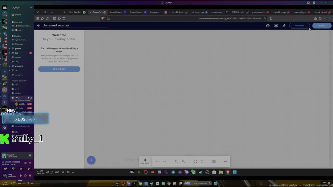This screenshot has width=333, height=187.
Task: Zoom in on the overlay canvas
Action: (x=176, y=161)
